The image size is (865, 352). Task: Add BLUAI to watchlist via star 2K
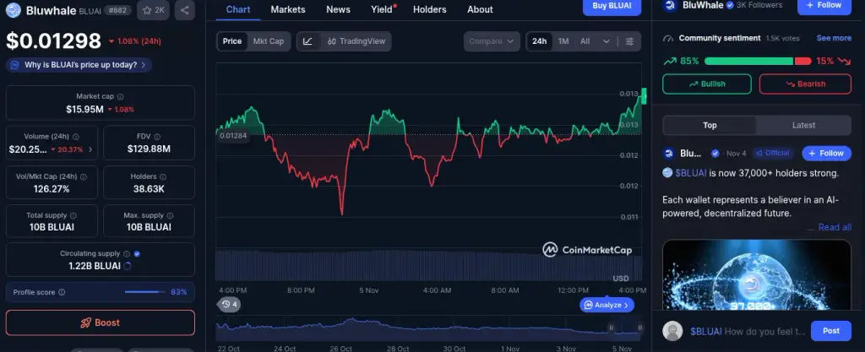[154, 10]
